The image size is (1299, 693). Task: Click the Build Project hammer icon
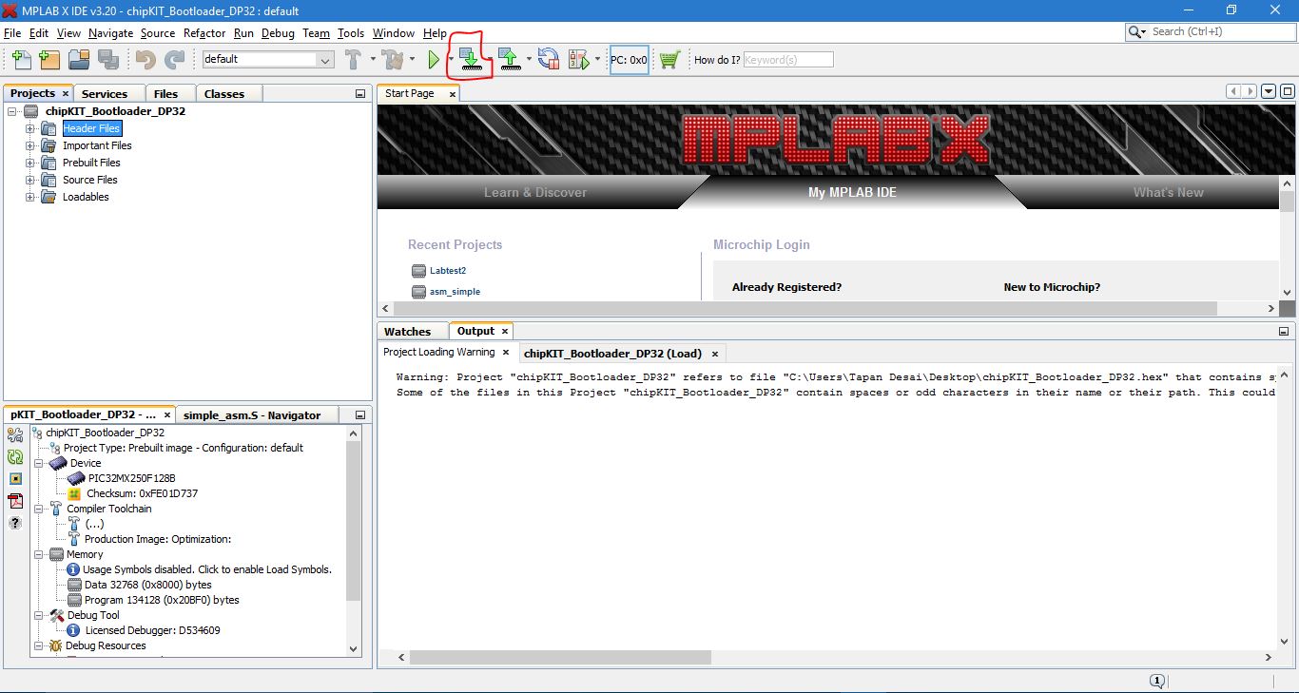click(x=354, y=60)
